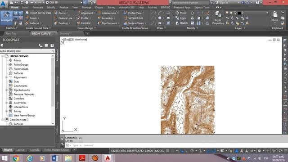288x162 pixels.
Task: Open Layer Properties manager
Action: (x=218, y=18)
